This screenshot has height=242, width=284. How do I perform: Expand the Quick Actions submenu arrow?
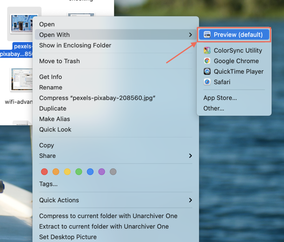coord(190,200)
